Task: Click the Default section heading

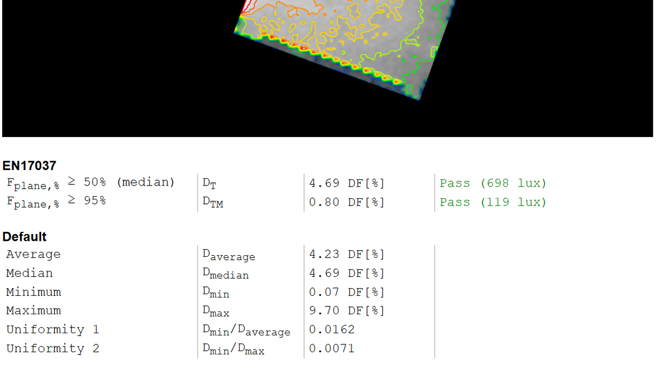Action: click(25, 237)
